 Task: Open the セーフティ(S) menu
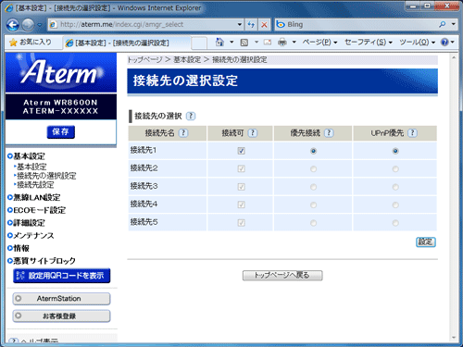(368, 42)
